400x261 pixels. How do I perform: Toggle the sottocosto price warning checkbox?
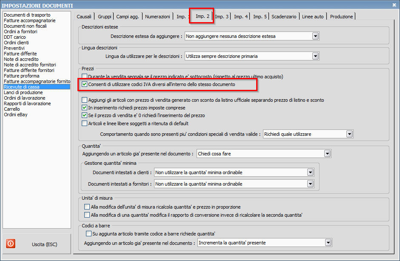click(x=84, y=76)
